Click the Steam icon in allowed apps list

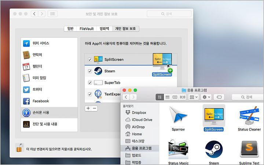point(98,71)
